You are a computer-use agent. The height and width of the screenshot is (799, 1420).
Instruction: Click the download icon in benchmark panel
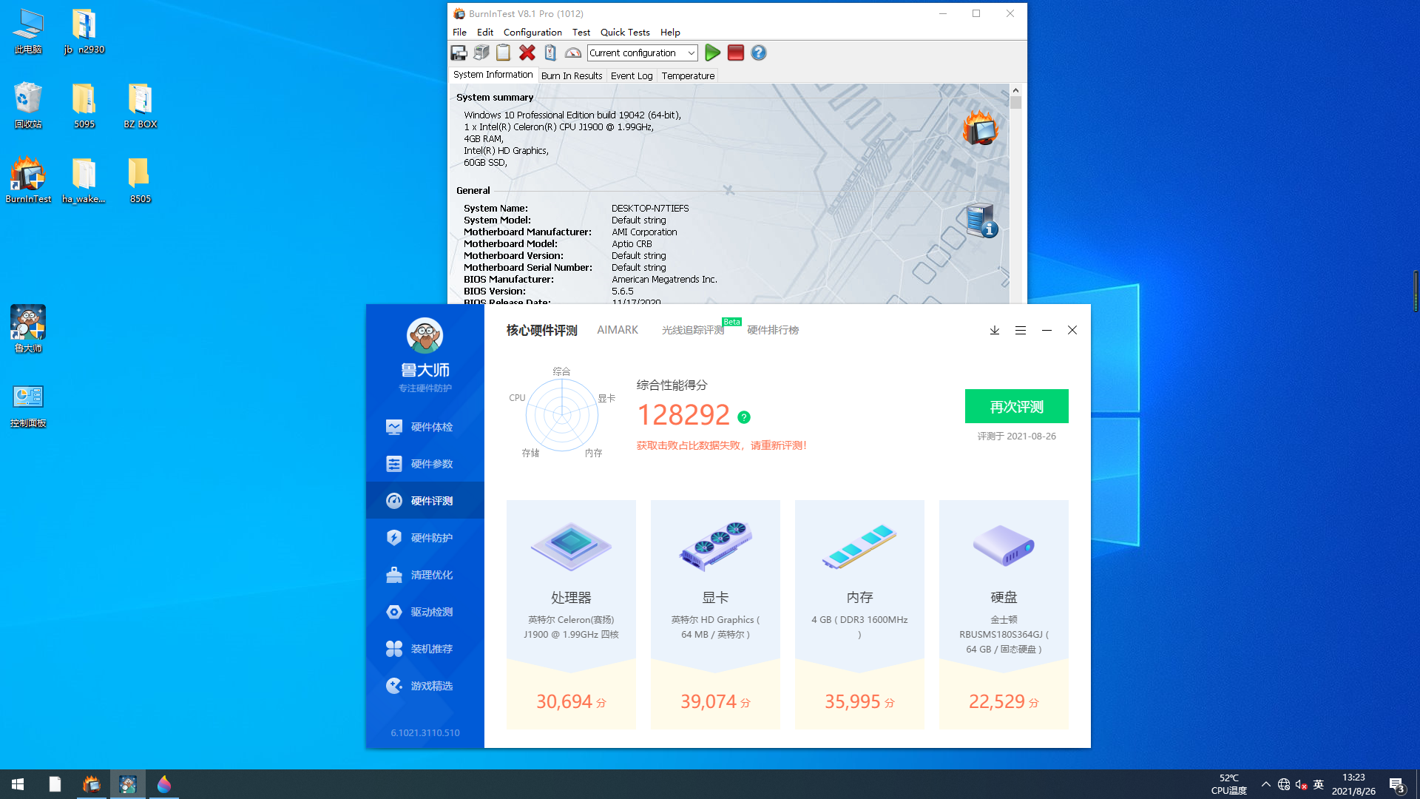994,330
